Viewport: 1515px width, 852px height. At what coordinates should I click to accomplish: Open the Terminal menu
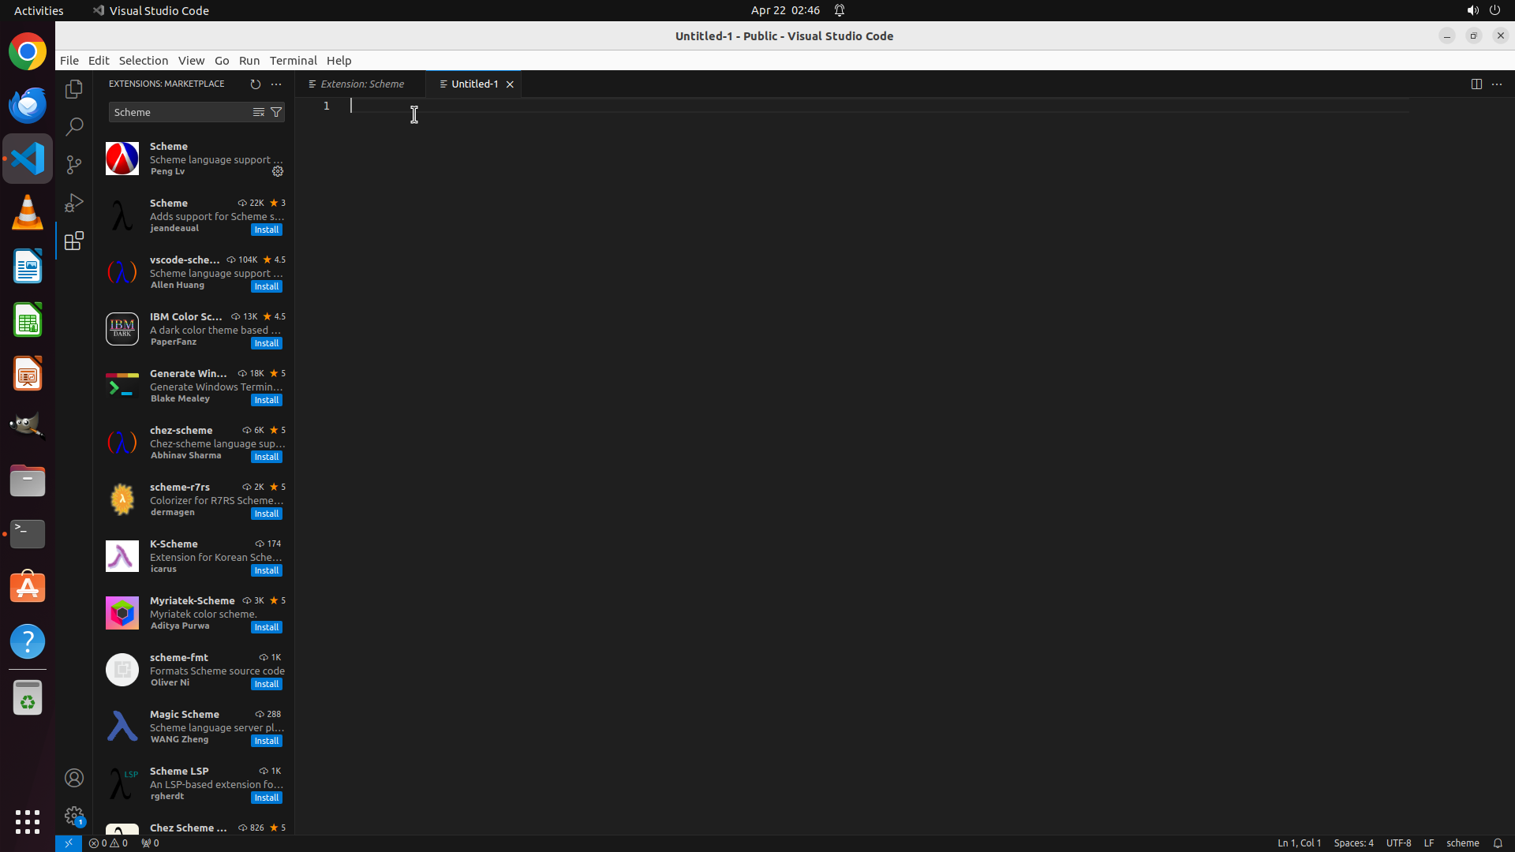[293, 60]
